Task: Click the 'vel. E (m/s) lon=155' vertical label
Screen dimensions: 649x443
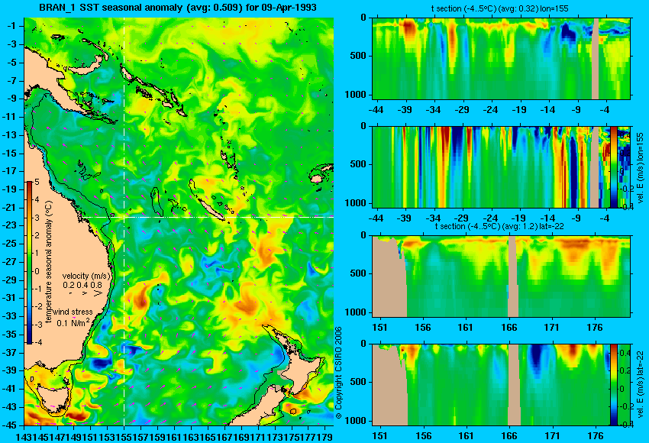Action: (641, 167)
